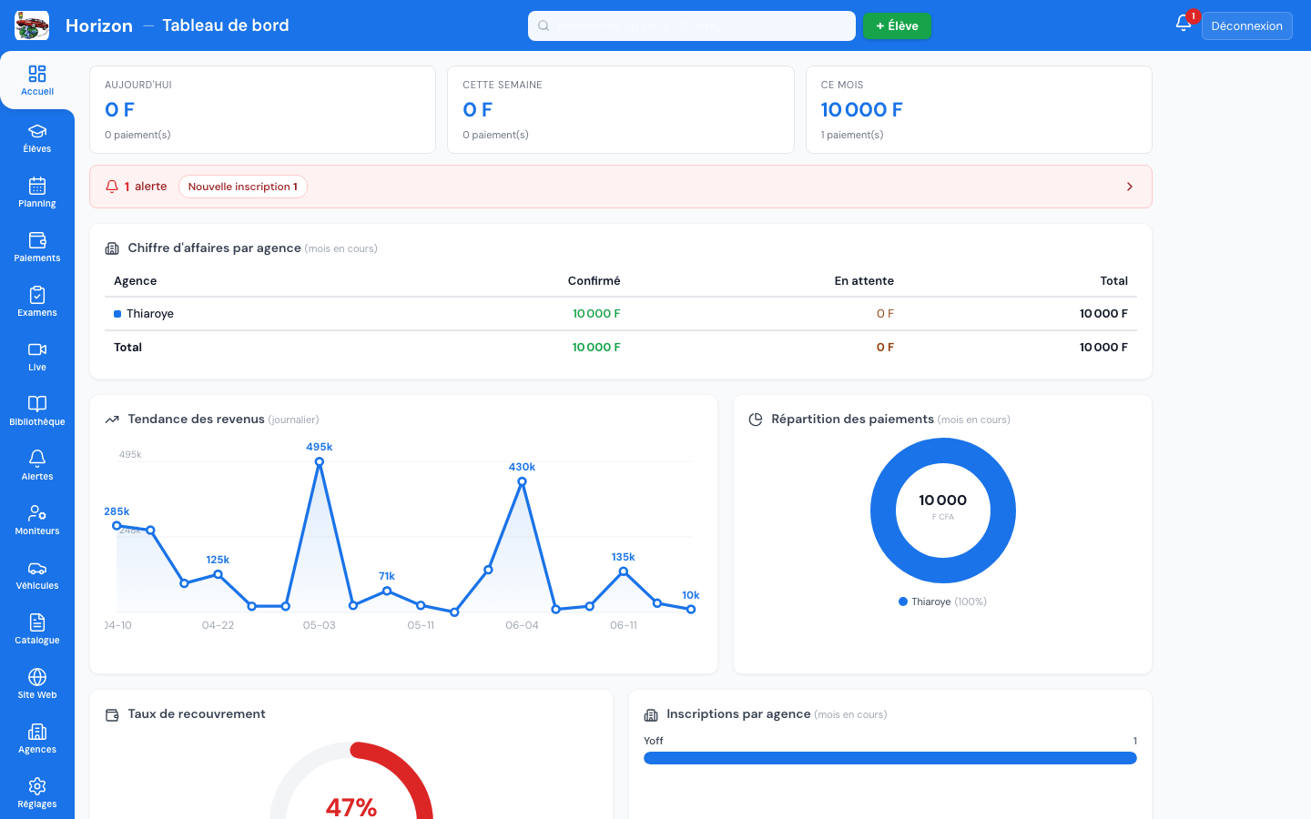Open Bibliothèque book icon

point(37,410)
